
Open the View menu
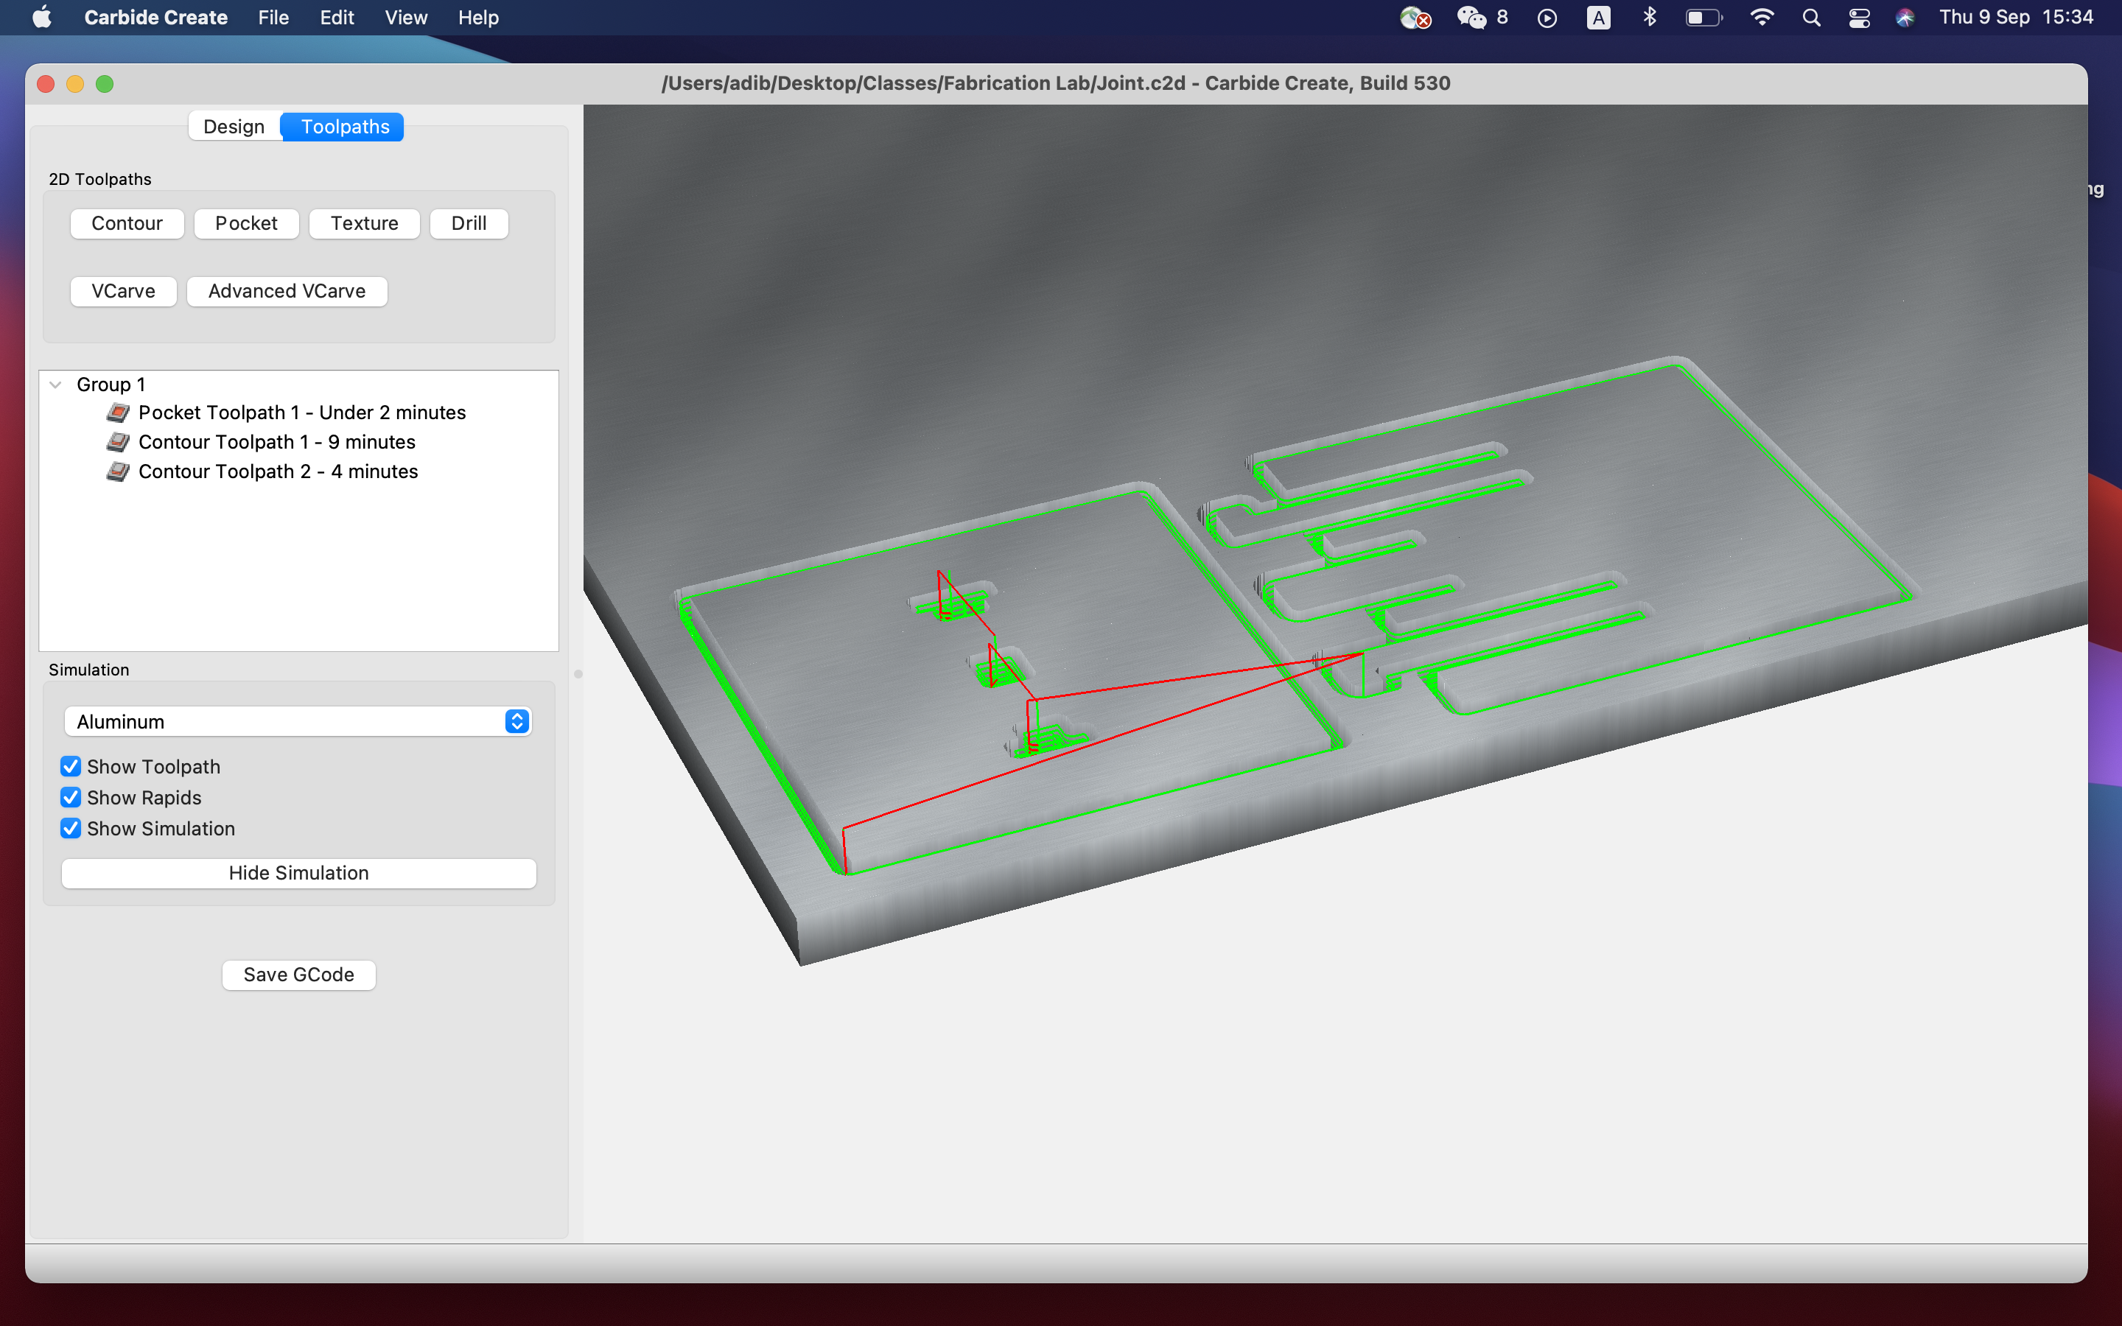[x=406, y=18]
